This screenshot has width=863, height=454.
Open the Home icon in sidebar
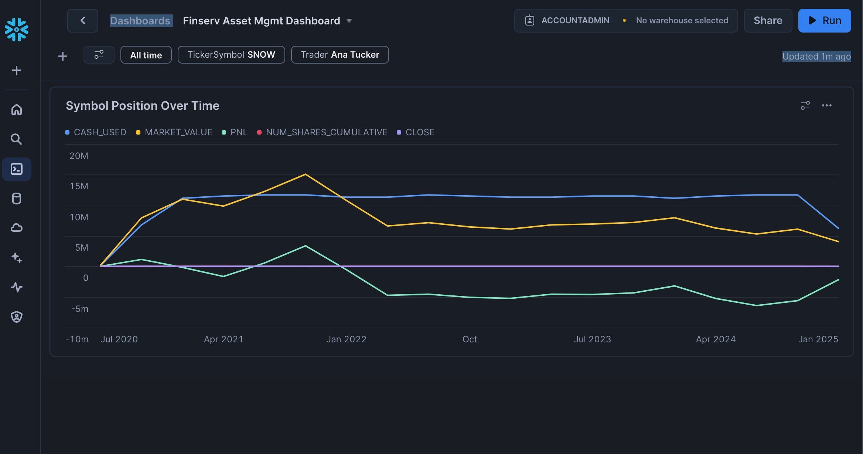coord(16,110)
